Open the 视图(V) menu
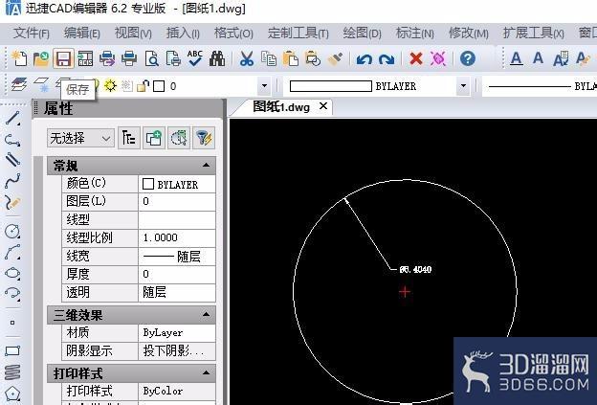597x405 pixels. click(x=133, y=34)
